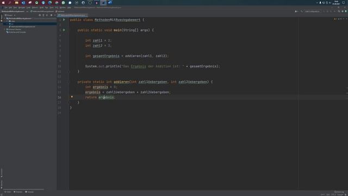Open IDE settings gear in top toolbar
This screenshot has height=196, width=348.
(x=343, y=11)
